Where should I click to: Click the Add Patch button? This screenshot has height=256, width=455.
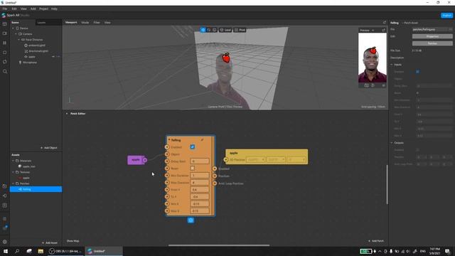[x=376, y=241]
